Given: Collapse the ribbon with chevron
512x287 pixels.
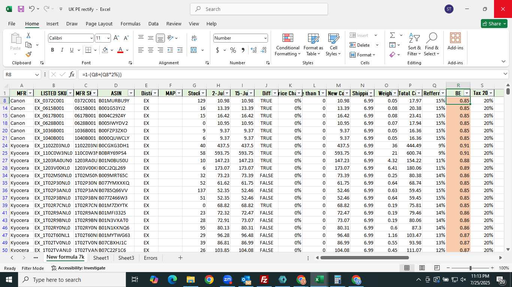Looking at the screenshot, I should 503,62.
